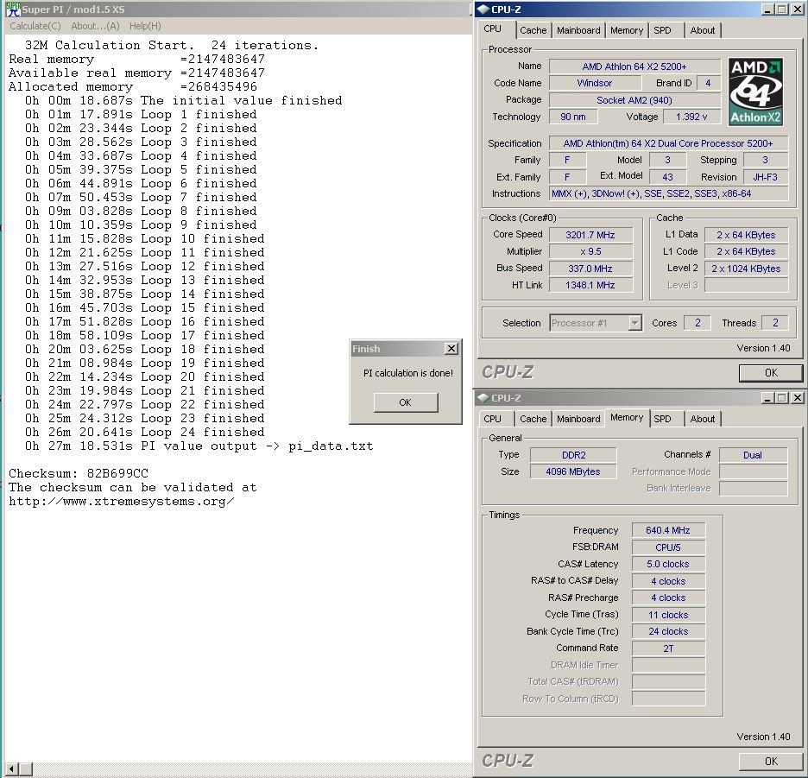This screenshot has width=808, height=778.
Task: Click the Command Rate value 2T
Action: 668,648
